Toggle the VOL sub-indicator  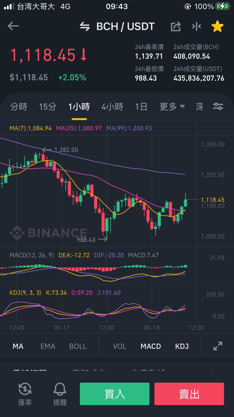pyautogui.click(x=119, y=346)
